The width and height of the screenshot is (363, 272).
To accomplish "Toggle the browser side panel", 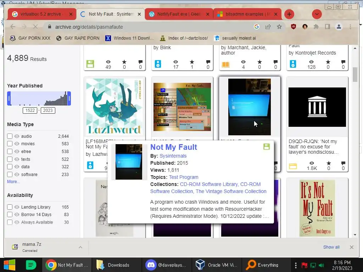I will click(327, 27).
